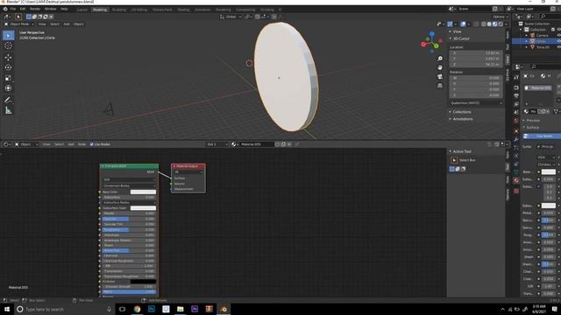
Task: Click the 3D Cursor Location X field
Action: [x=476, y=52]
